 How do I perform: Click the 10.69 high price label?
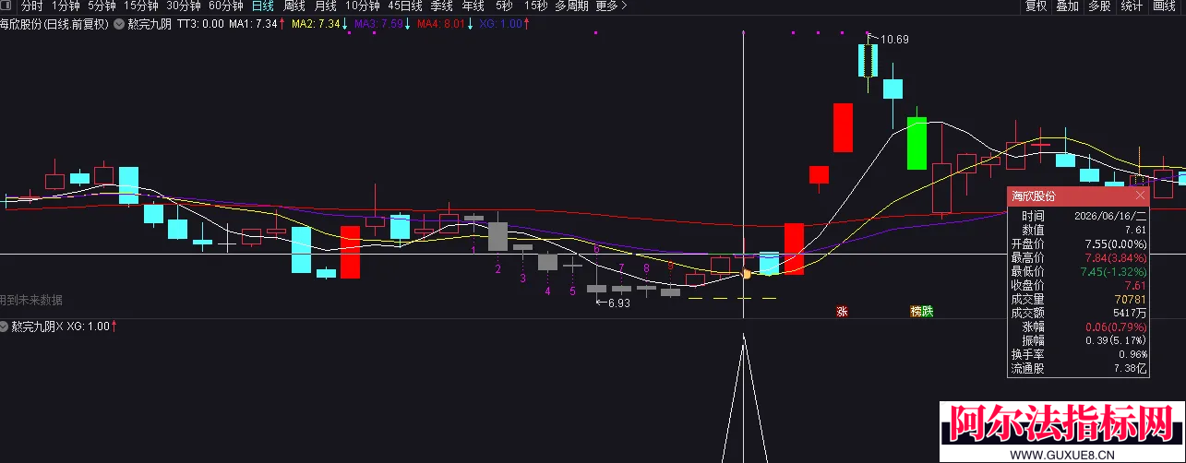pyautogui.click(x=894, y=40)
